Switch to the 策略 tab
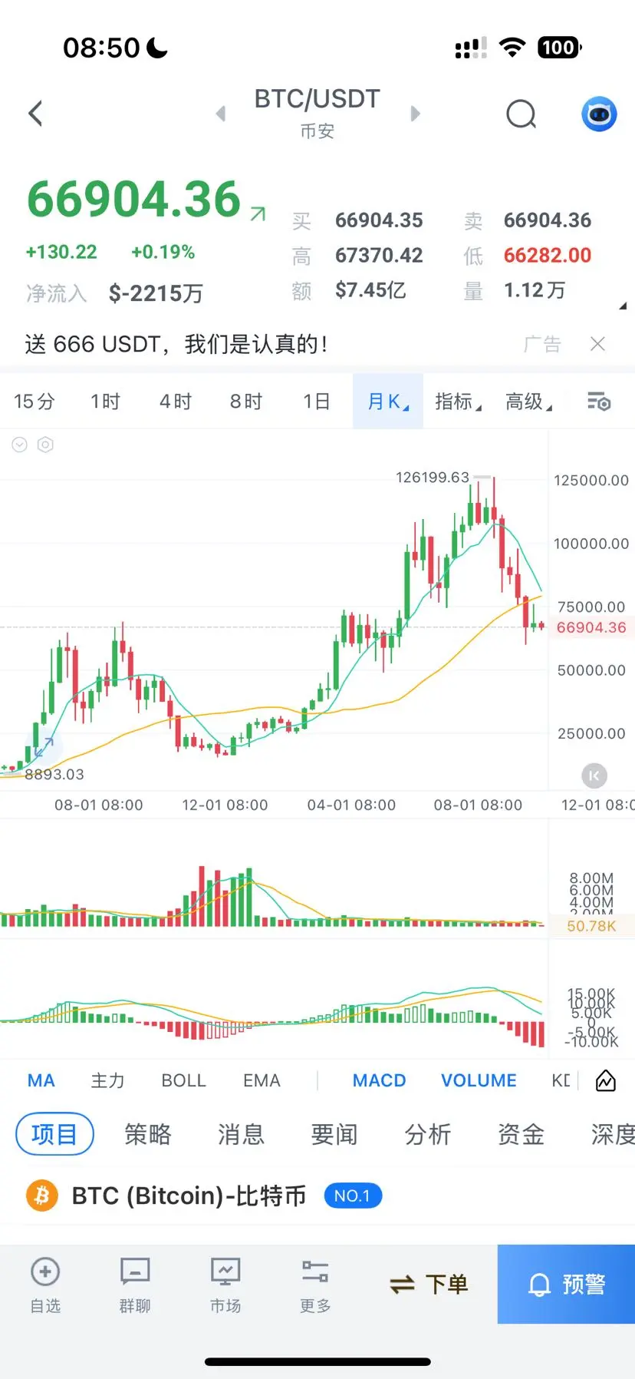 148,1134
